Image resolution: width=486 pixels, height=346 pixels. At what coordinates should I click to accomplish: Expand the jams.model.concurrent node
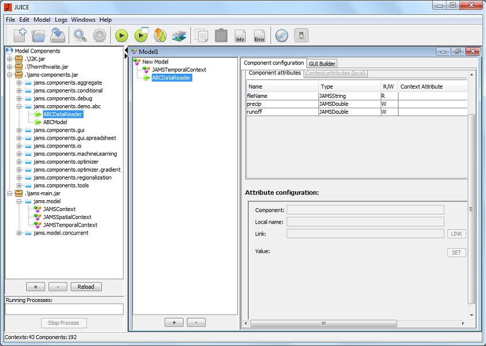point(19,233)
